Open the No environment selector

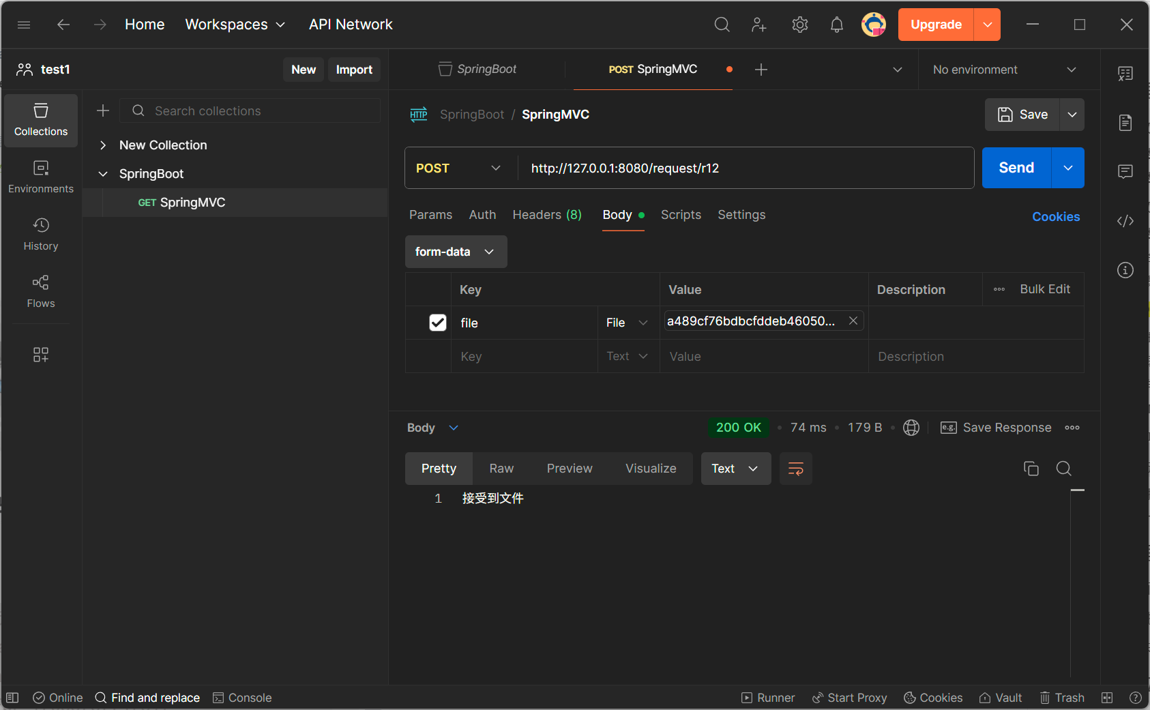tap(1004, 70)
